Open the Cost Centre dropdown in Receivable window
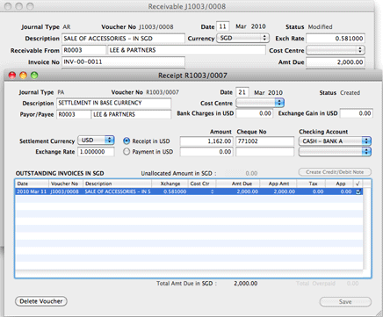This screenshot has height=317, width=383. coord(336,50)
